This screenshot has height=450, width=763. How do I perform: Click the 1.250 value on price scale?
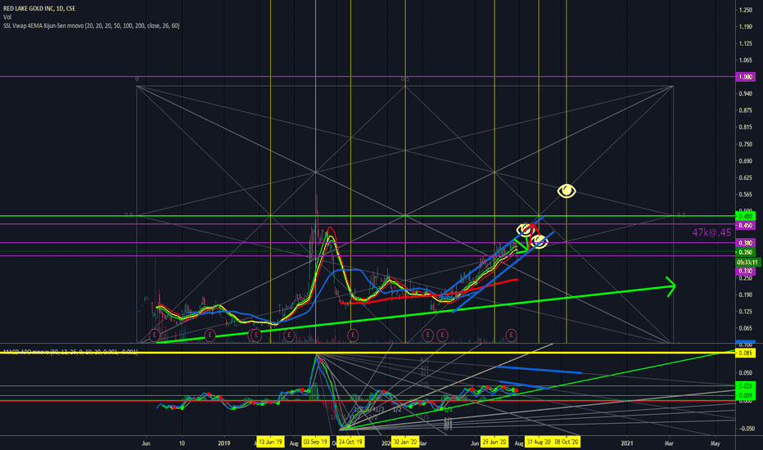point(745,10)
